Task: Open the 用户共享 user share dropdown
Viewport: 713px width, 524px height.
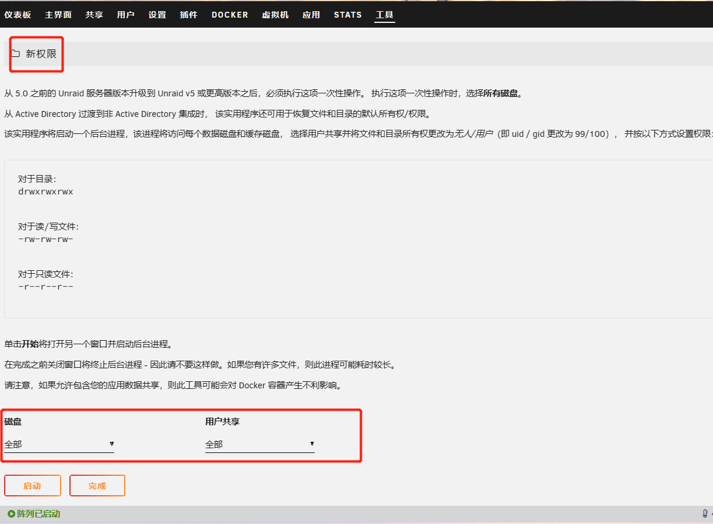Action: click(259, 444)
